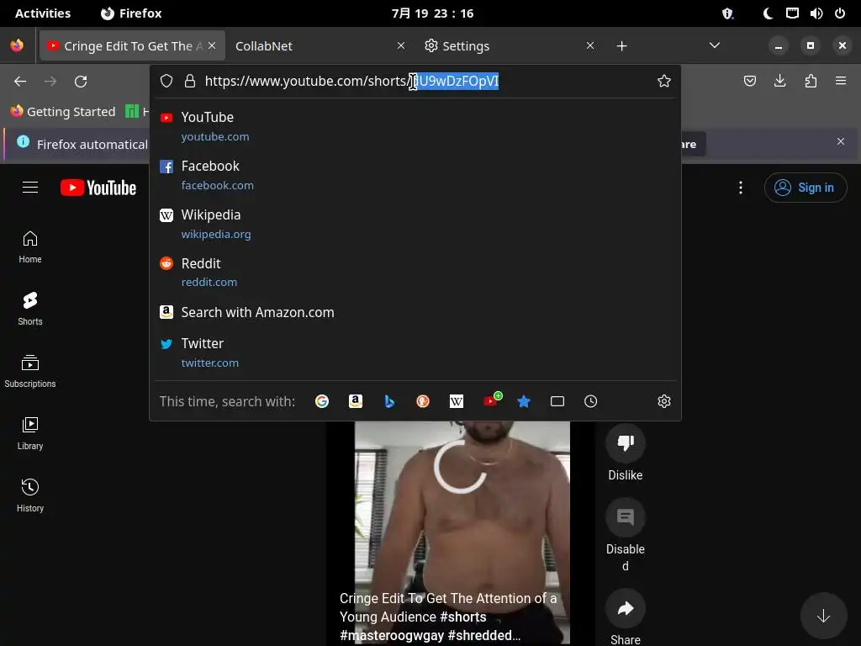Open the Firefox View icon
Screen dimensions: 861x646
(x=17, y=45)
